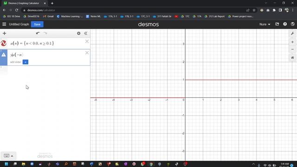Close the Desmos Graphing Calculator tab
Screen dimensions: 297x167
coord(45,3)
